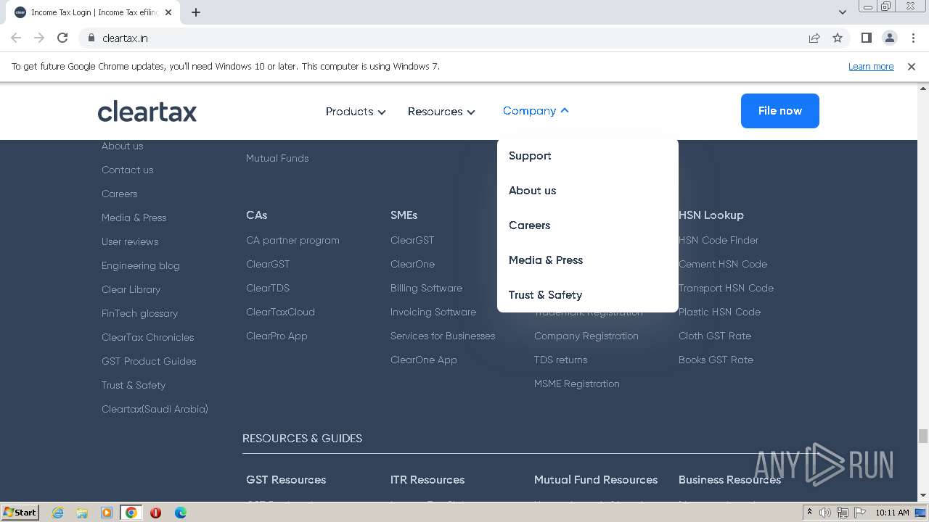
Task: Click the File now button
Action: 780,111
